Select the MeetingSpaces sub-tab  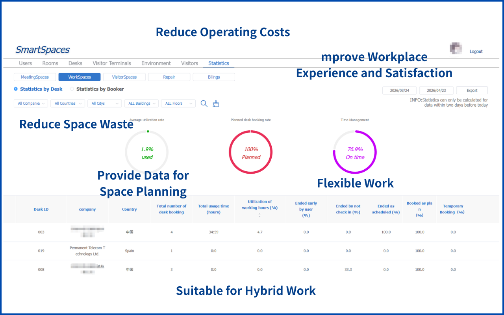35,77
